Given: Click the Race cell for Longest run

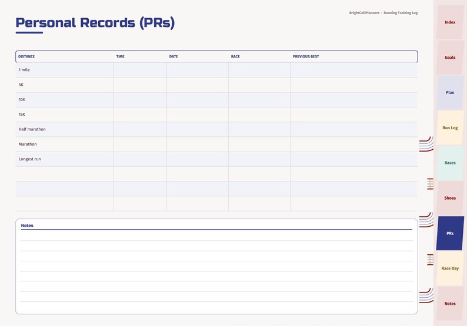Looking at the screenshot, I should click(259, 159).
